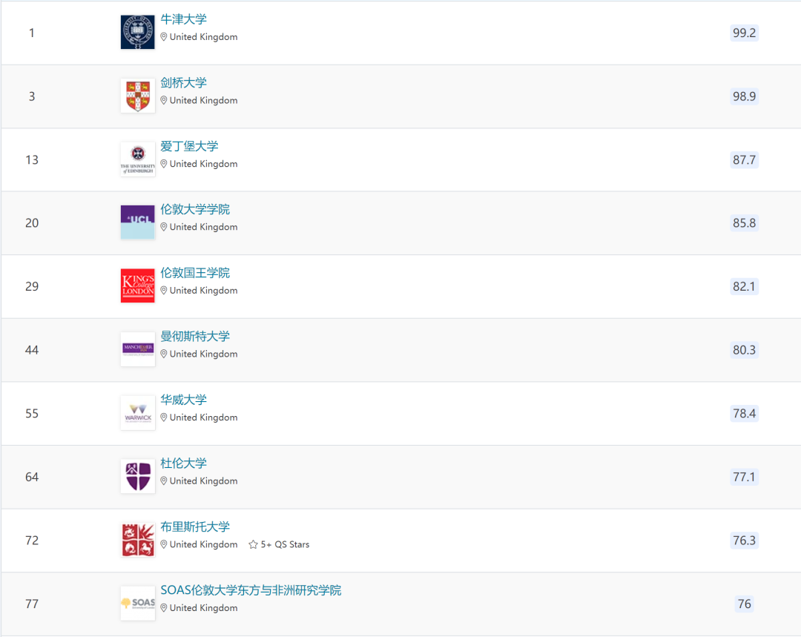Click the 78.4 score for 华威大学
Viewport: 801px width, 637px height.
[x=744, y=413]
